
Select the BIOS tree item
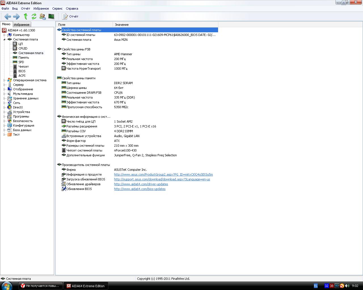[22, 71]
